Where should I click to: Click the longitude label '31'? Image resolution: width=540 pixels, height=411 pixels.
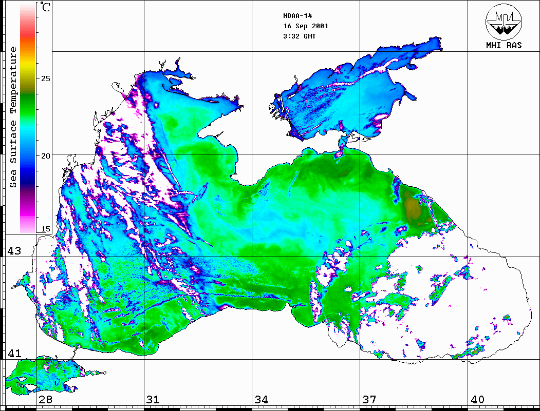pyautogui.click(x=153, y=400)
